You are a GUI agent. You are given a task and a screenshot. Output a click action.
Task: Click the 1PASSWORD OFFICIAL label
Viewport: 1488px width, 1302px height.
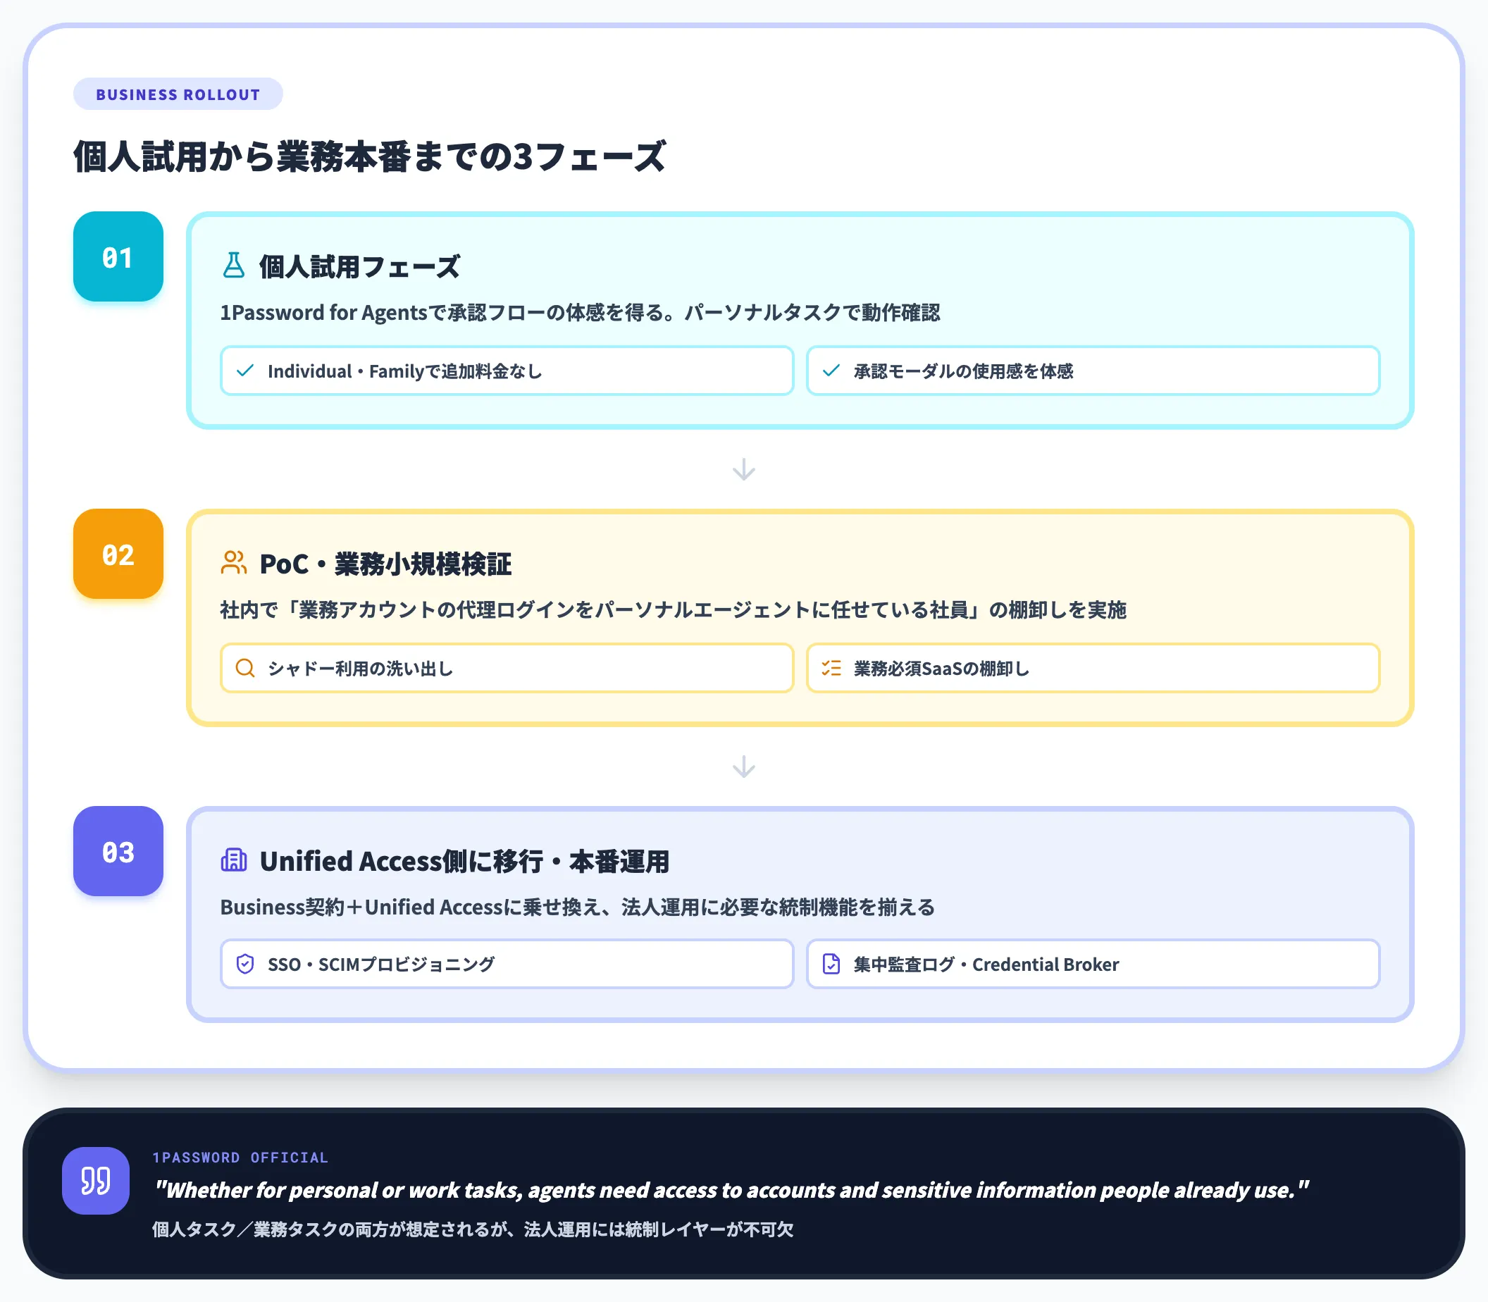click(x=240, y=1158)
